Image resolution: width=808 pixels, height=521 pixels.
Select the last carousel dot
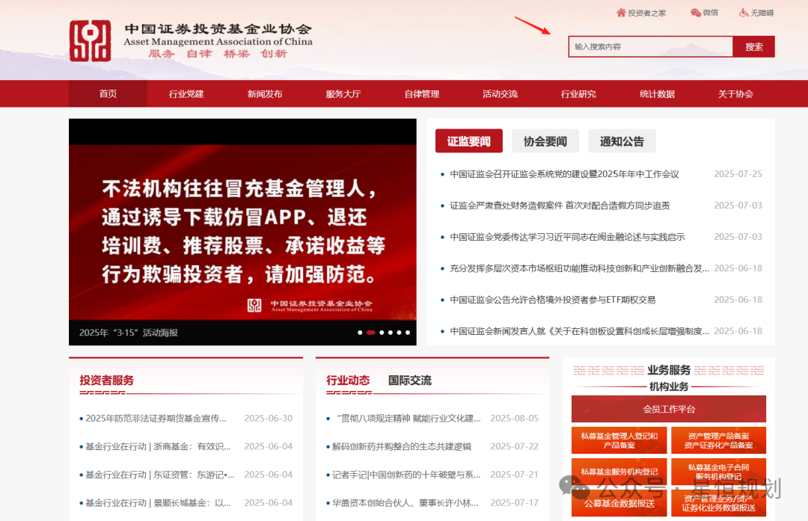pos(408,333)
